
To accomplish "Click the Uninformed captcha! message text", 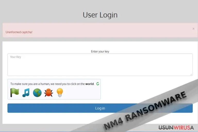I will pyautogui.click(x=19, y=32).
